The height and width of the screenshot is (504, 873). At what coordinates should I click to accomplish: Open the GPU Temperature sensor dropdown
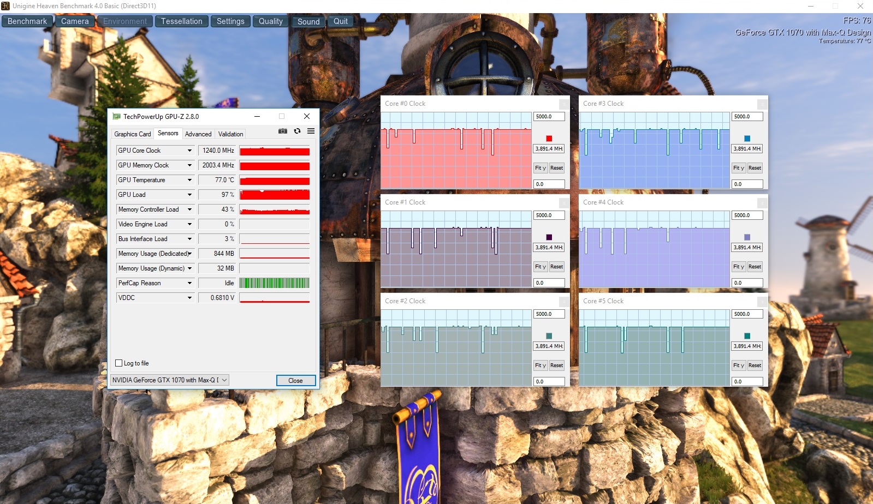click(x=189, y=180)
